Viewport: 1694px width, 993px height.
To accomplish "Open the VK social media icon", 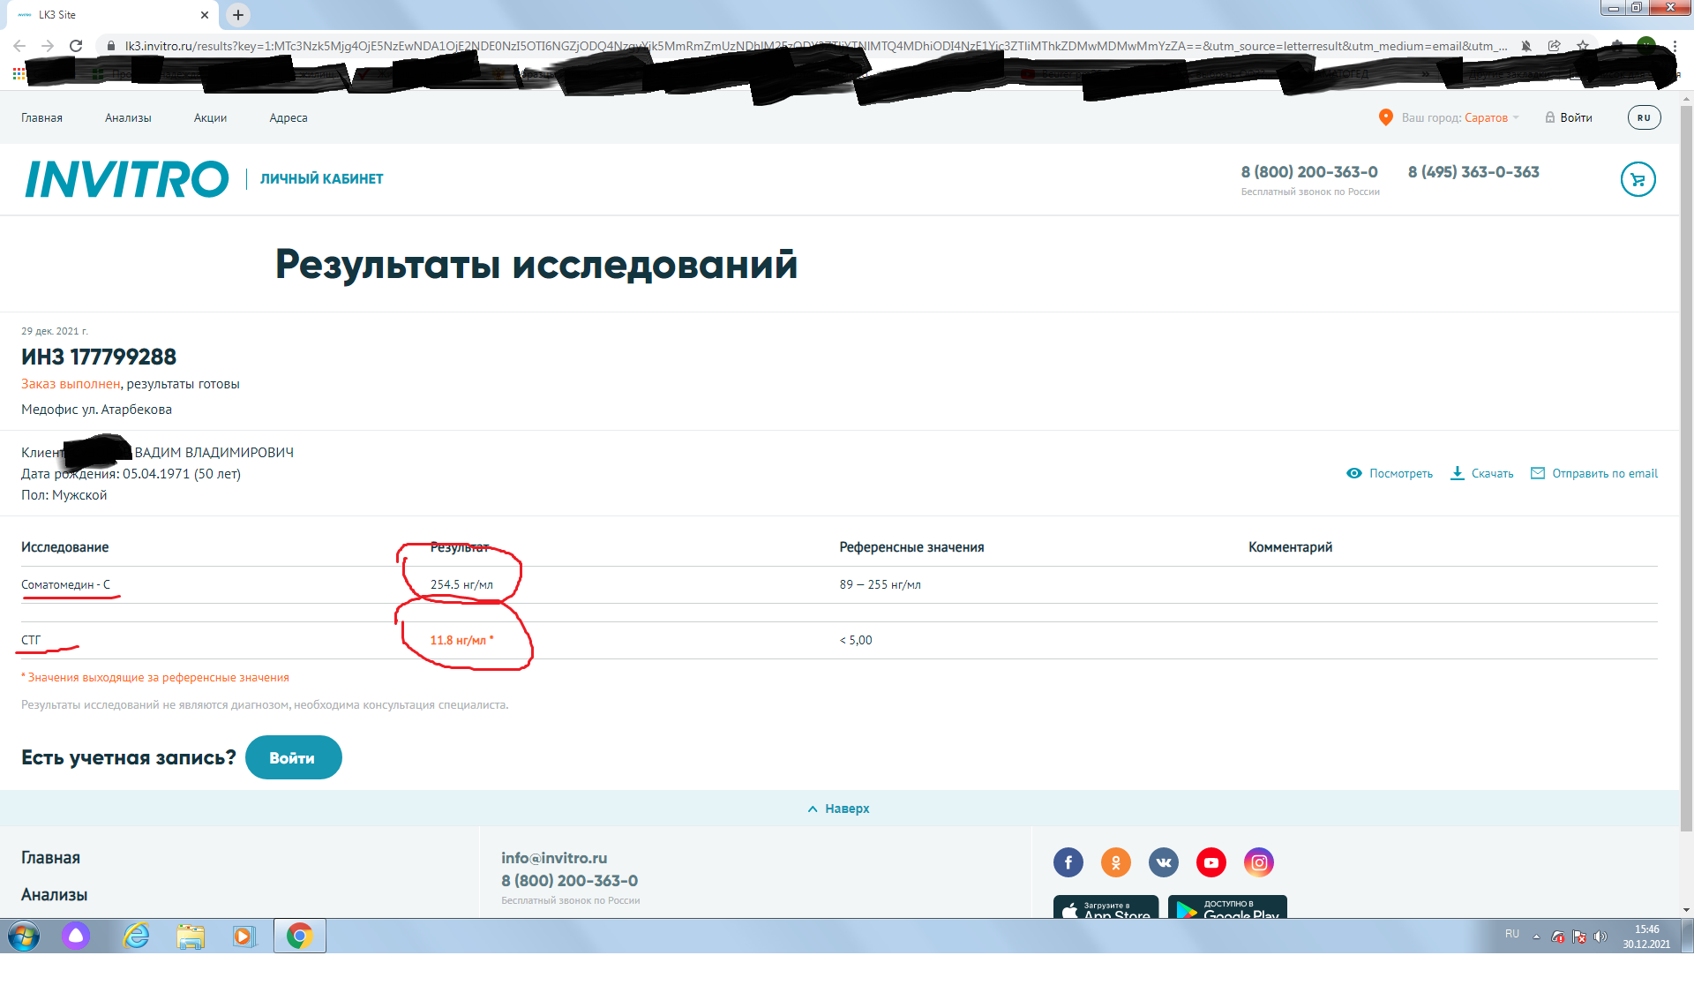I will [1164, 862].
